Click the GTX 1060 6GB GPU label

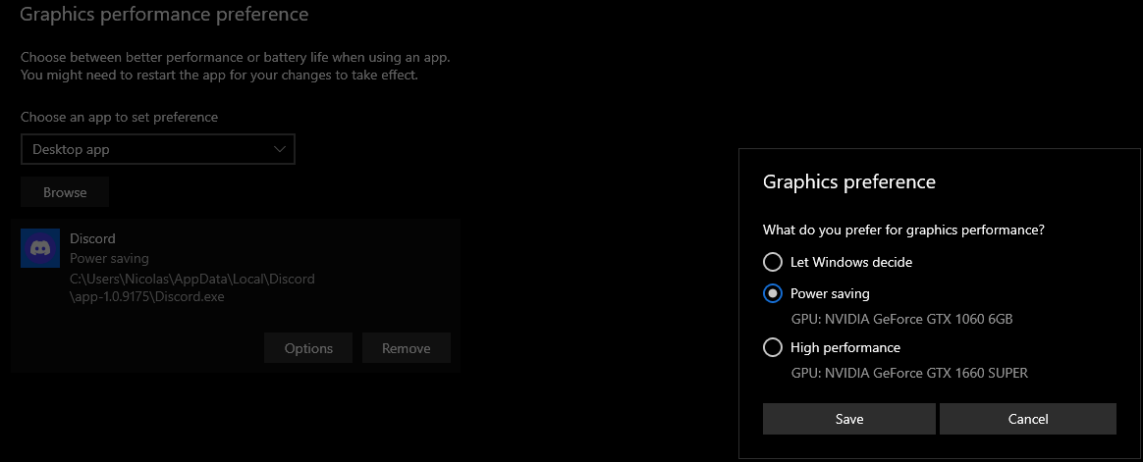902,320
